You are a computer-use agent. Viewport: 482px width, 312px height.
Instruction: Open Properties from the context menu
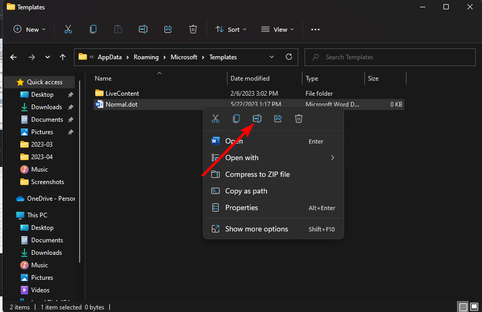click(x=273, y=207)
